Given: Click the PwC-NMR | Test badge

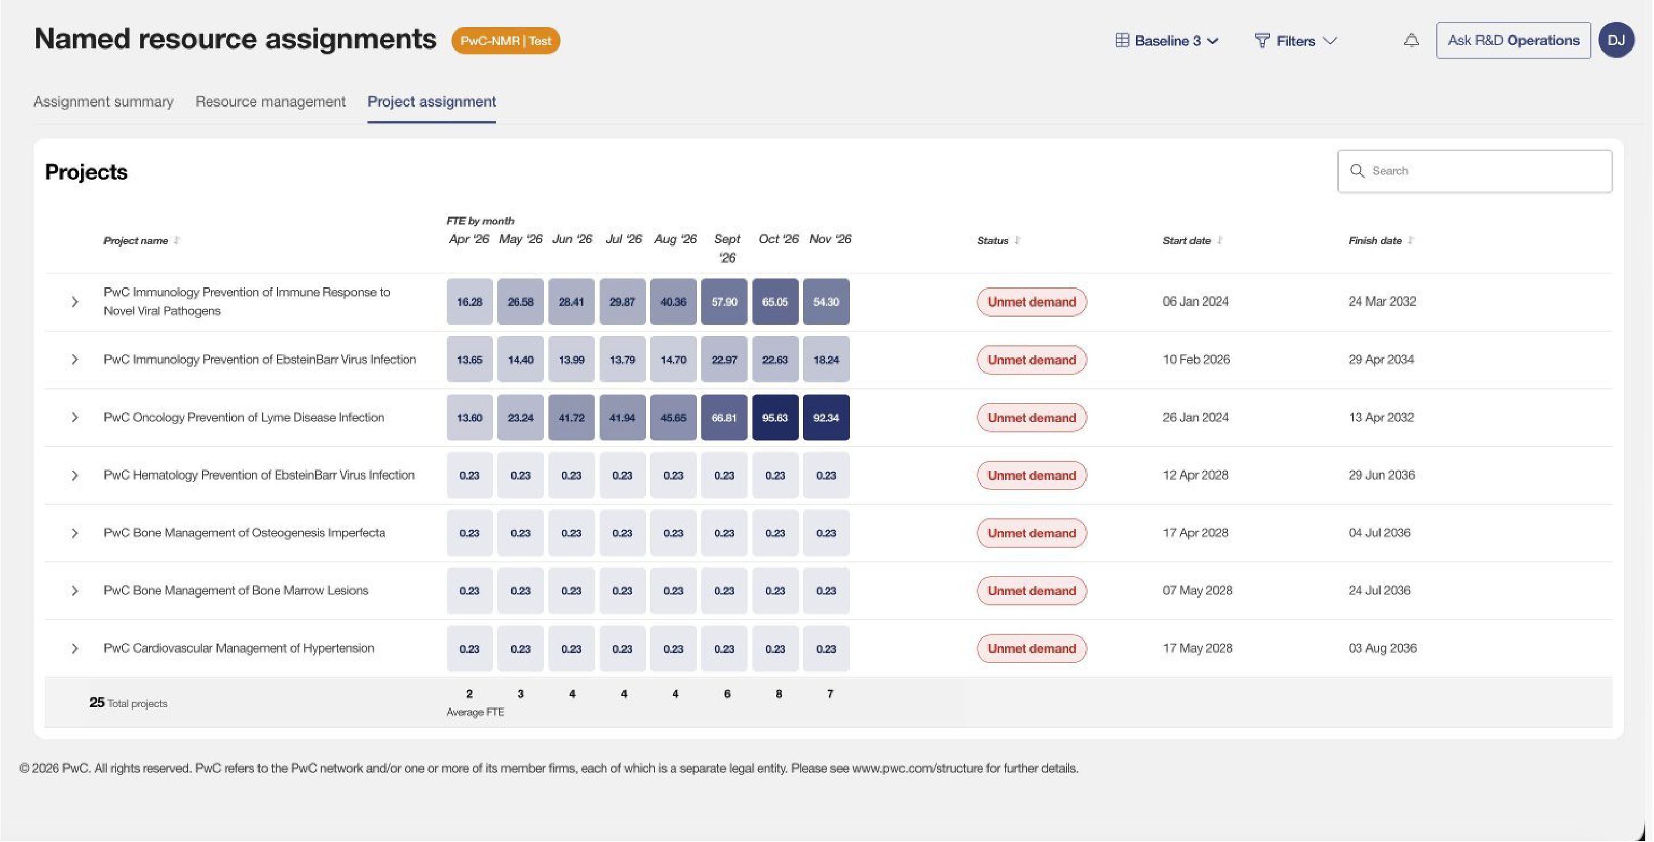Looking at the screenshot, I should click(505, 40).
